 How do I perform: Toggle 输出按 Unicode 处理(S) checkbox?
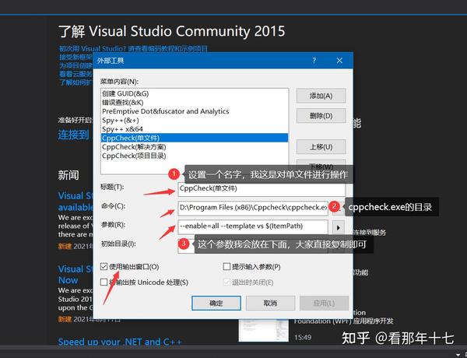[x=104, y=282]
